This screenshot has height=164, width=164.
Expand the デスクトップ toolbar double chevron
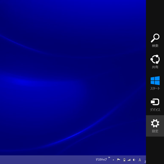coord(109,158)
